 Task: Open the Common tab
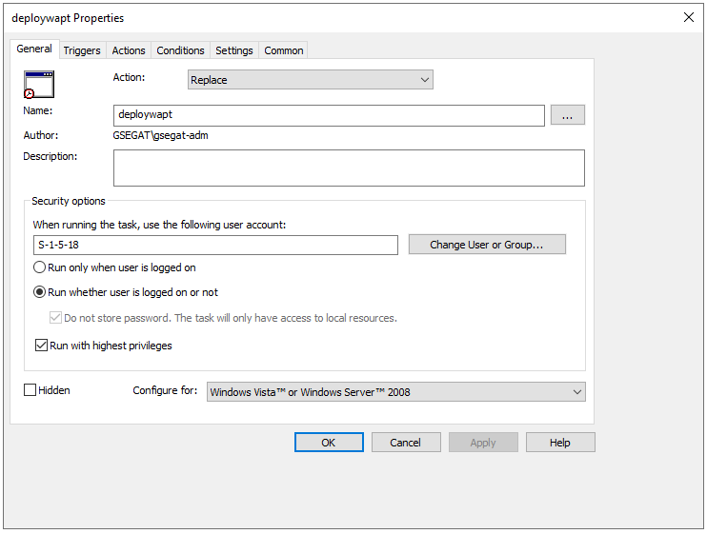tap(284, 50)
